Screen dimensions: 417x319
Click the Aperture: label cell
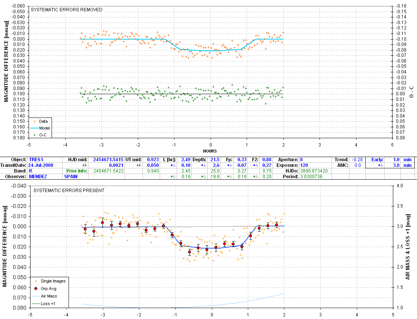click(x=289, y=160)
